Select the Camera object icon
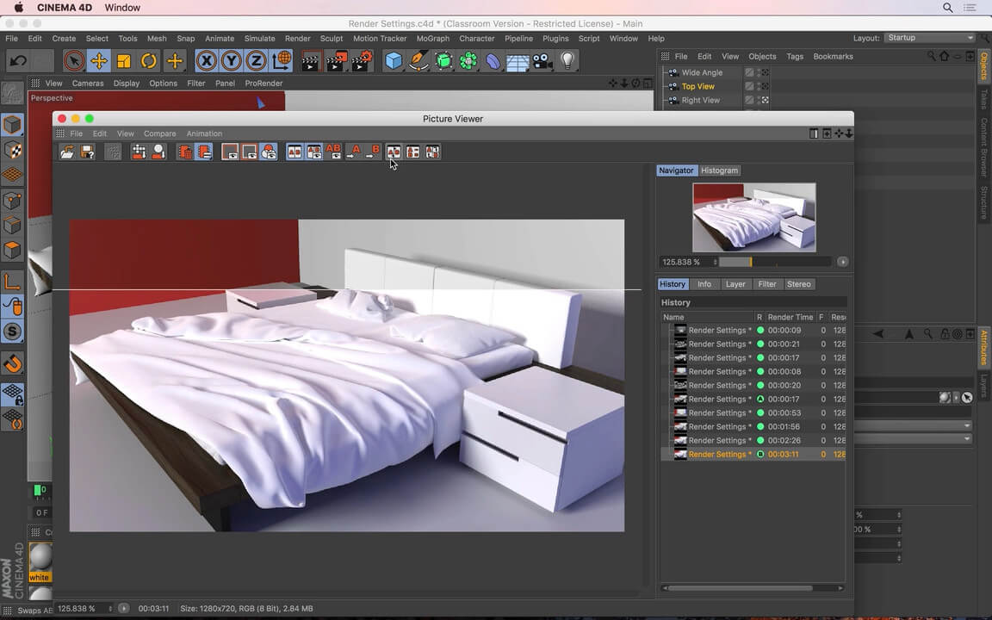Image resolution: width=992 pixels, height=620 pixels. coord(541,60)
